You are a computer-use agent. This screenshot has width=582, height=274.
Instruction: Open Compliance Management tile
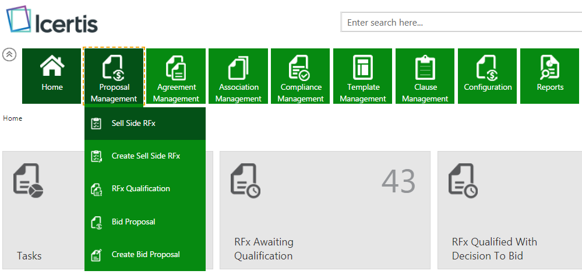(301, 76)
